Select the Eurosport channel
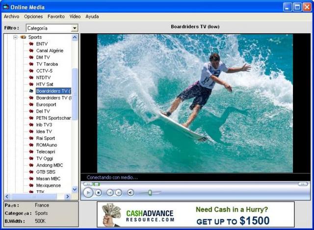314x230 pixels. (46, 105)
